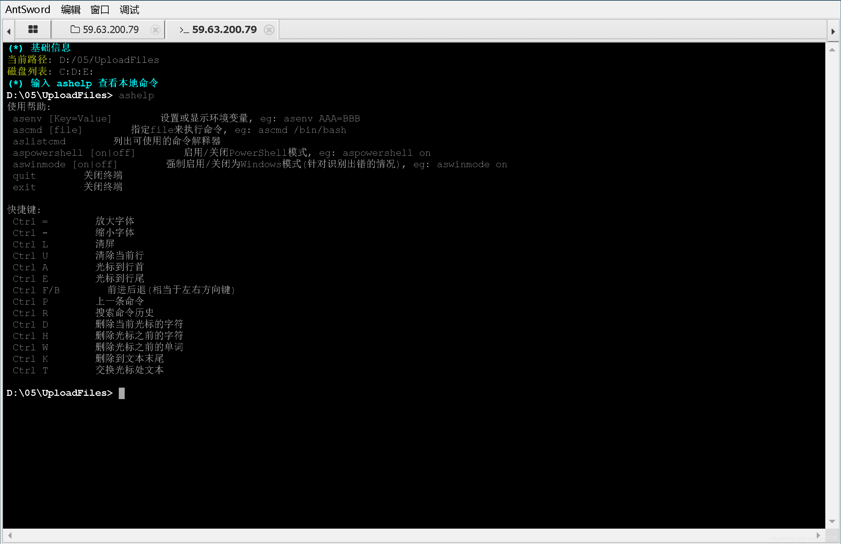Click the 'Ctrl H' shortcut row
This screenshot has height=544, width=841.
click(98, 336)
